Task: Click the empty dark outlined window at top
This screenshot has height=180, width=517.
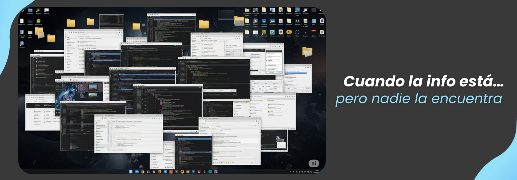Action: 226,15
